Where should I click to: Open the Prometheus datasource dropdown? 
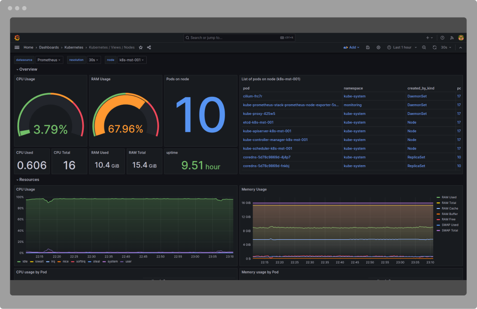[x=49, y=60]
